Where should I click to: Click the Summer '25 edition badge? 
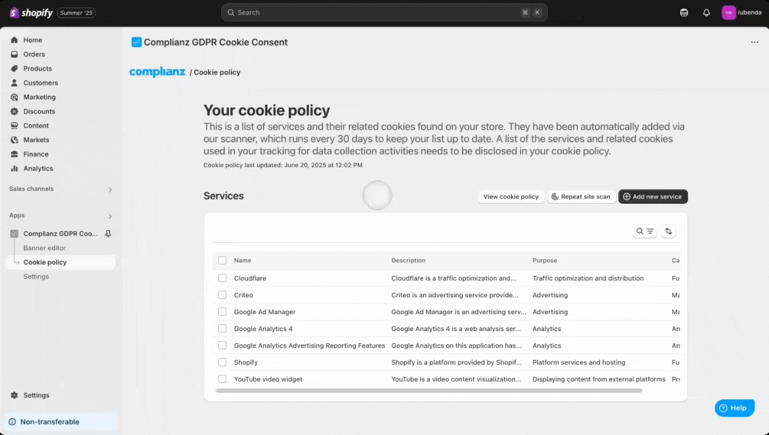coord(76,13)
